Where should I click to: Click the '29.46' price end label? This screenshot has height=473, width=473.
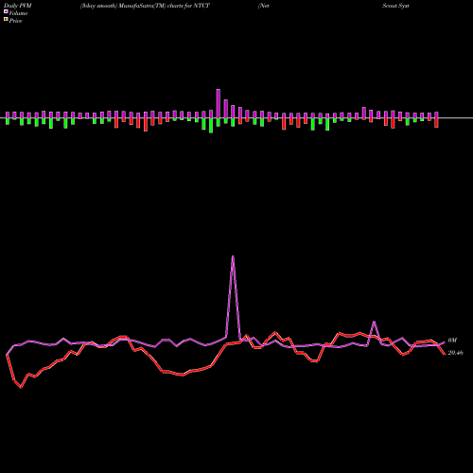click(x=456, y=353)
